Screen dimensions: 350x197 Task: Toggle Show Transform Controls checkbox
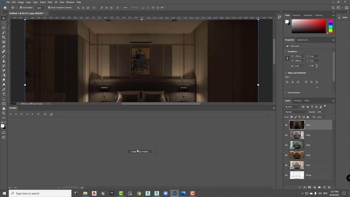coord(49,8)
